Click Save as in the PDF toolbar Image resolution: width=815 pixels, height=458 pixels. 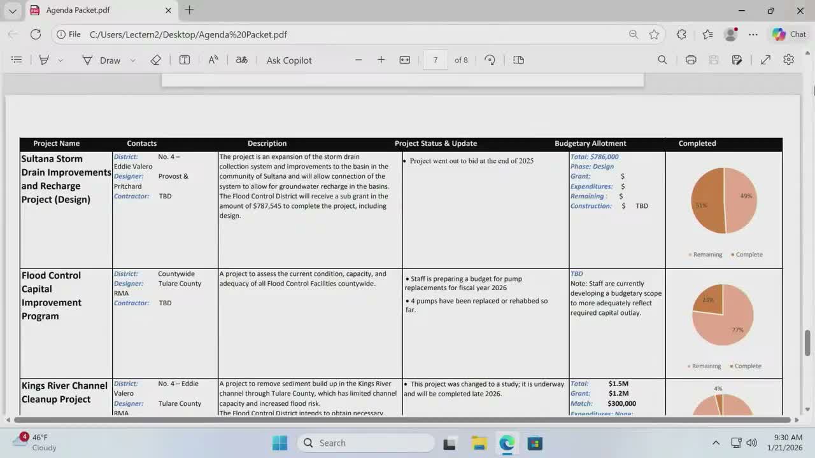click(737, 60)
